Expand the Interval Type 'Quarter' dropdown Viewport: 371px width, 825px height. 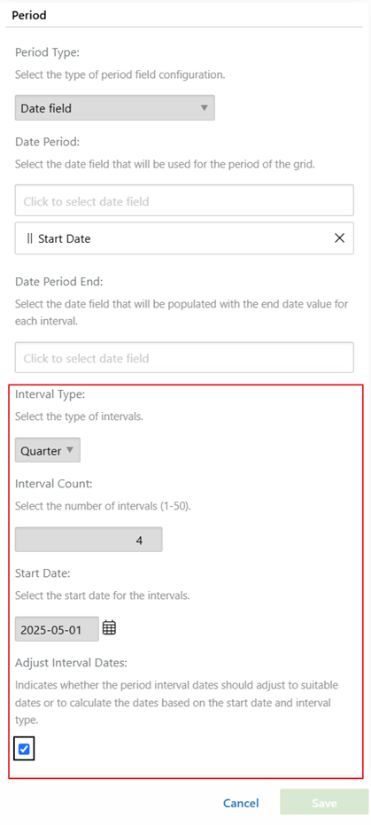coord(47,450)
